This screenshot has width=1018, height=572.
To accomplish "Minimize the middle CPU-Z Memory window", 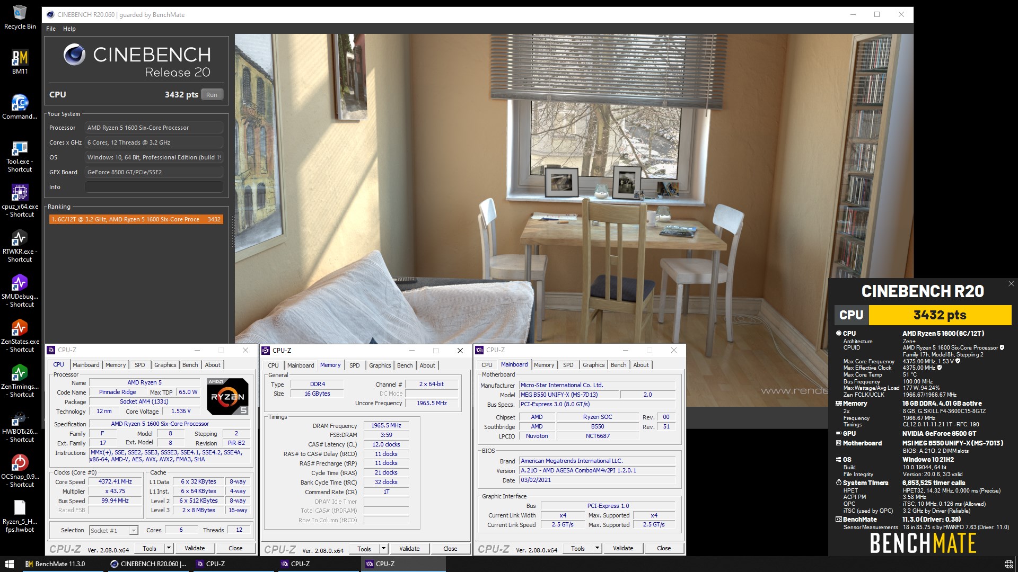I will (411, 351).
